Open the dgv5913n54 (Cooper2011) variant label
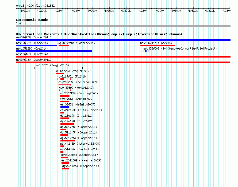Image resolution: width=238 pixels, height=187 pixels. 79,155
